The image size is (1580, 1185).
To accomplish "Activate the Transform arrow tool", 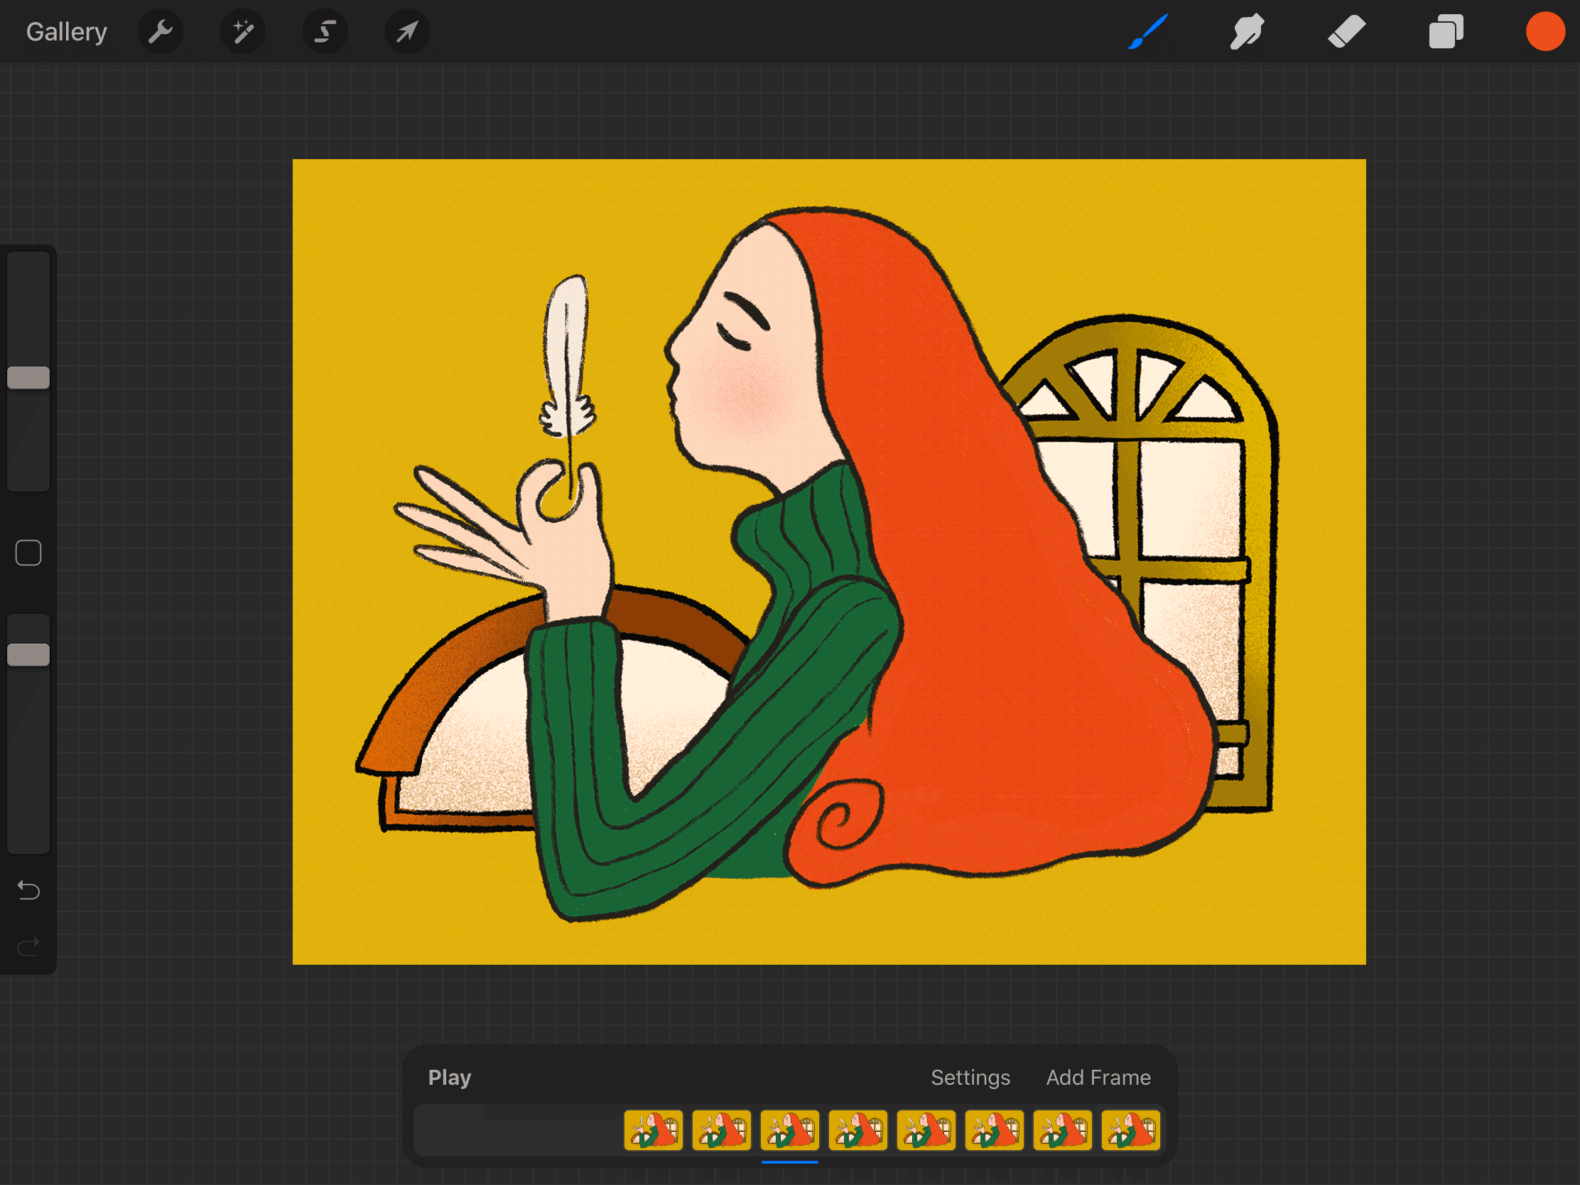I will (407, 31).
